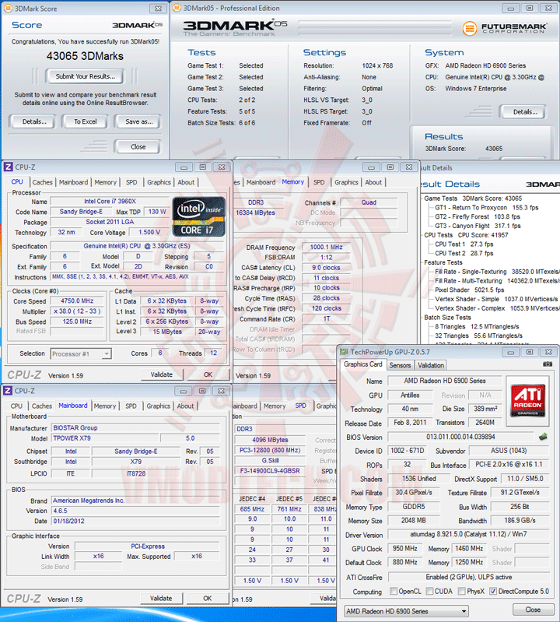Viewport: 560px width, 622px height.
Task: Click the 43065 3DMarks score text
Action: (x=85, y=56)
